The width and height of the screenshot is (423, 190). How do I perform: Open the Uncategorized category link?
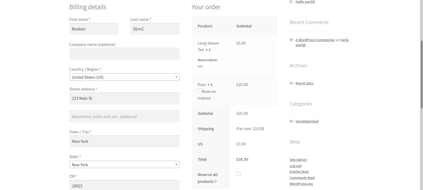pyautogui.click(x=307, y=121)
